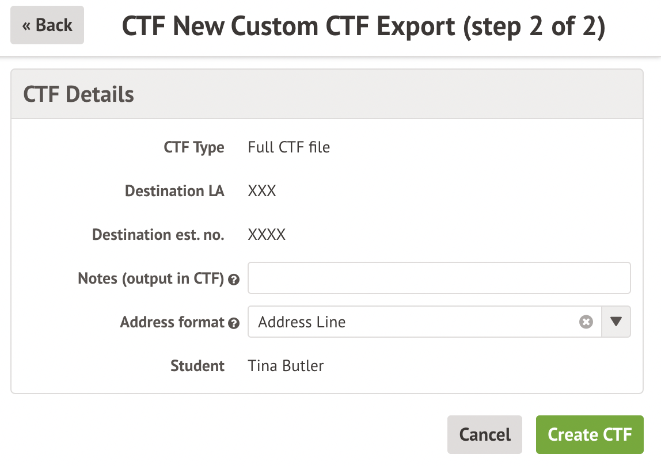Click the Student field label
This screenshot has width=661, height=466.
point(197,366)
